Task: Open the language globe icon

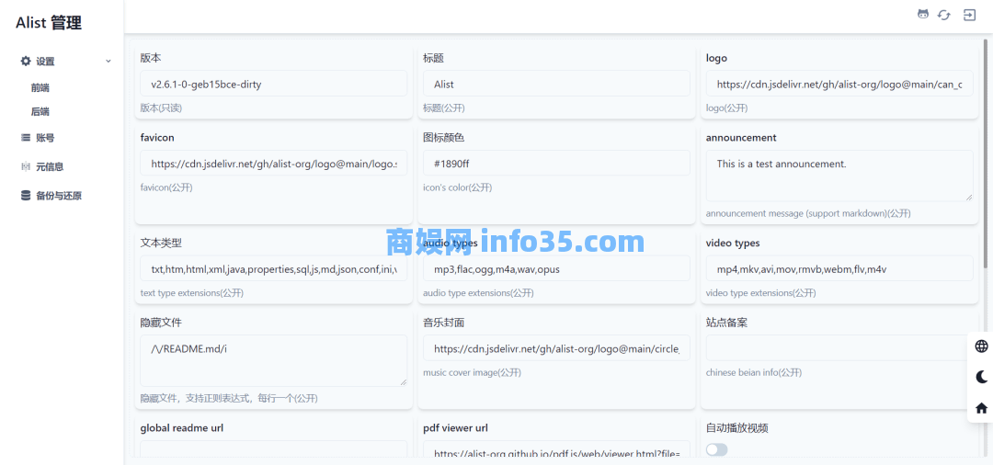Action: tap(981, 346)
